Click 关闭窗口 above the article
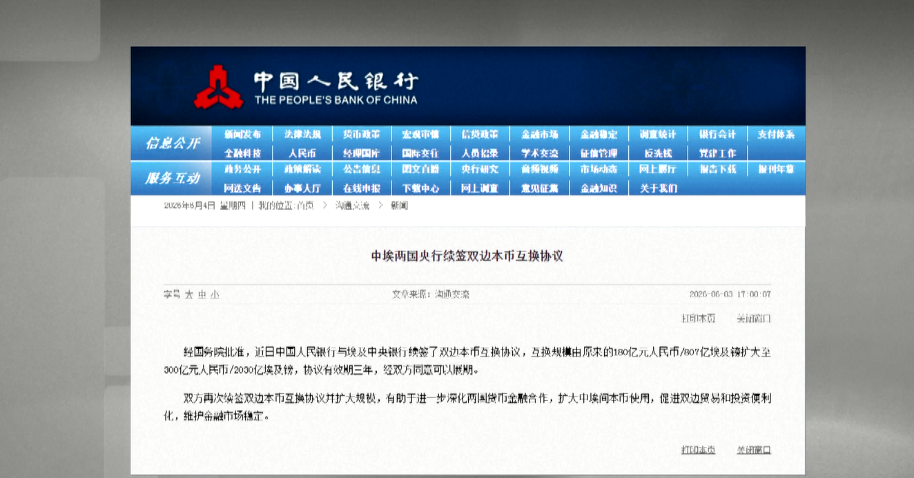Screen dimensions: 914x478 pos(753,319)
